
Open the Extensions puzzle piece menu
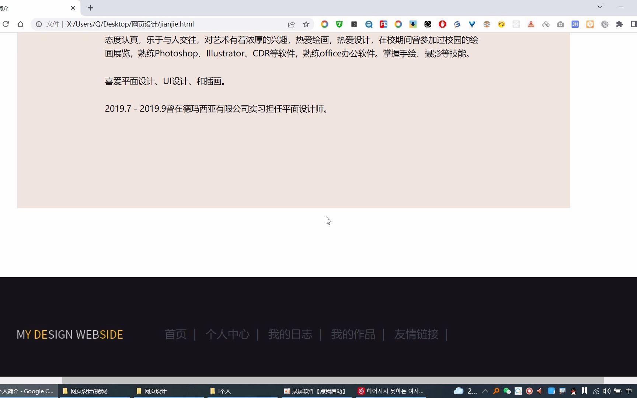(619, 24)
